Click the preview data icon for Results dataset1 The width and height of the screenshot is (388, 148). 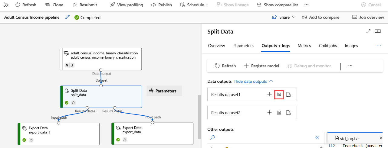click(x=279, y=95)
